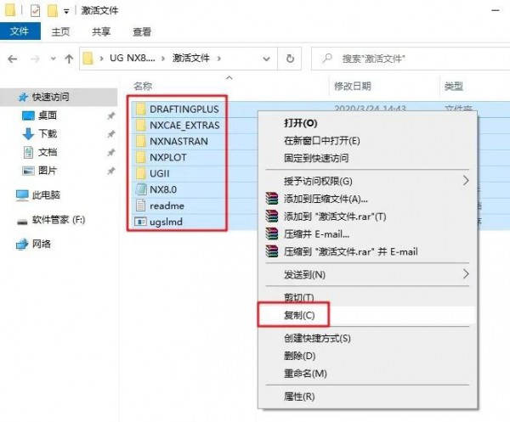This screenshot has width=510, height=422.
Task: Open 桌面 in the navigation pane
Action: point(48,115)
